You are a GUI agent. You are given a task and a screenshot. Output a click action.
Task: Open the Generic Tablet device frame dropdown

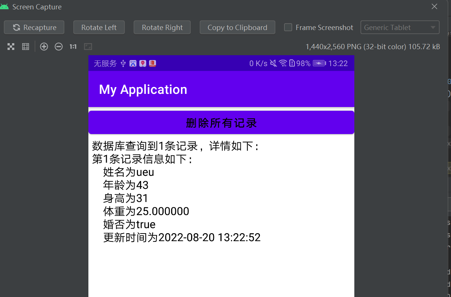click(400, 27)
